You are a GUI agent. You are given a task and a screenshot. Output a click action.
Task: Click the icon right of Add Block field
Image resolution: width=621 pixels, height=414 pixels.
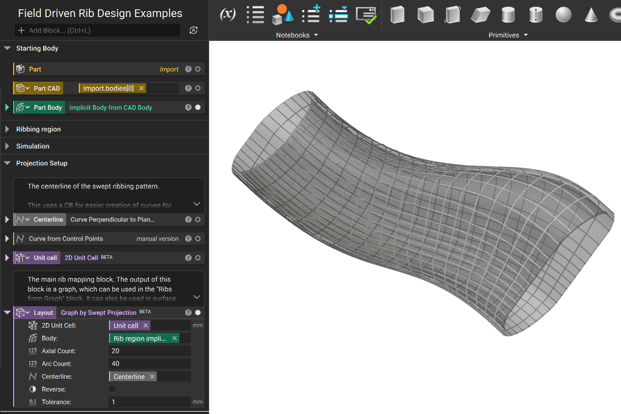pyautogui.click(x=193, y=30)
